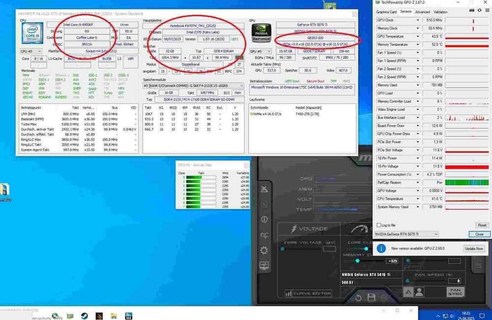Open the Windows notification center
This screenshot has height=320, width=492.
(482, 316)
